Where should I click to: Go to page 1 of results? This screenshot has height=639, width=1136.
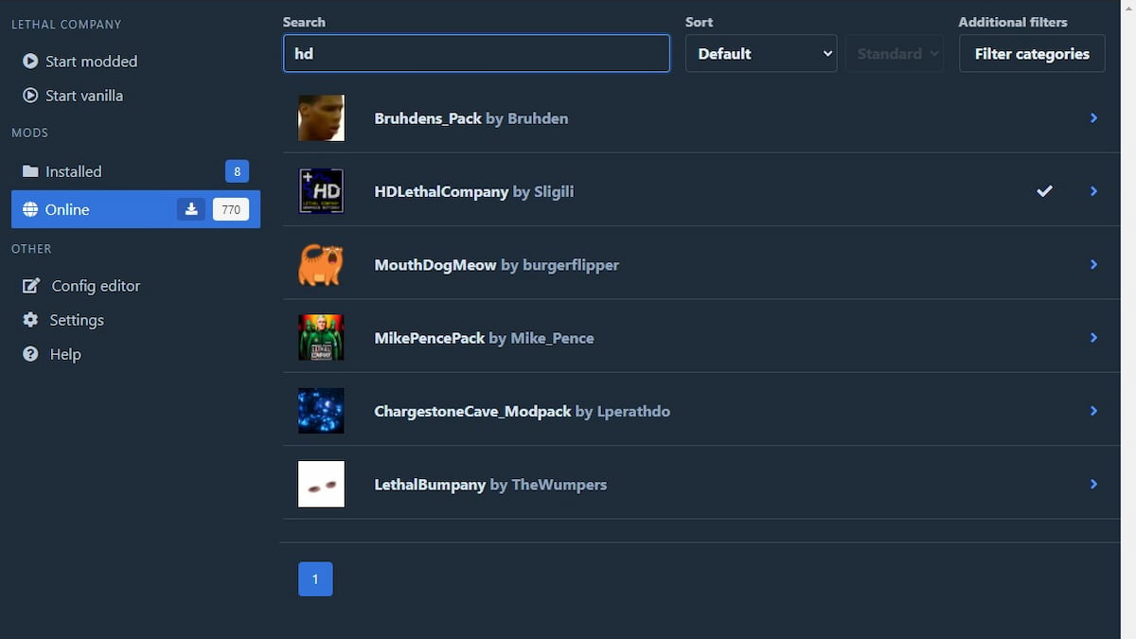315,579
